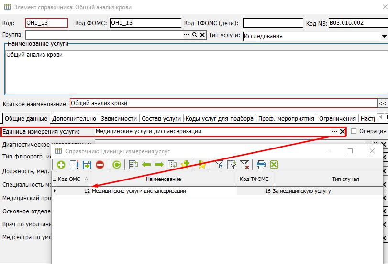
Task: Open the Состав услуги tab
Action: click(x=161, y=118)
